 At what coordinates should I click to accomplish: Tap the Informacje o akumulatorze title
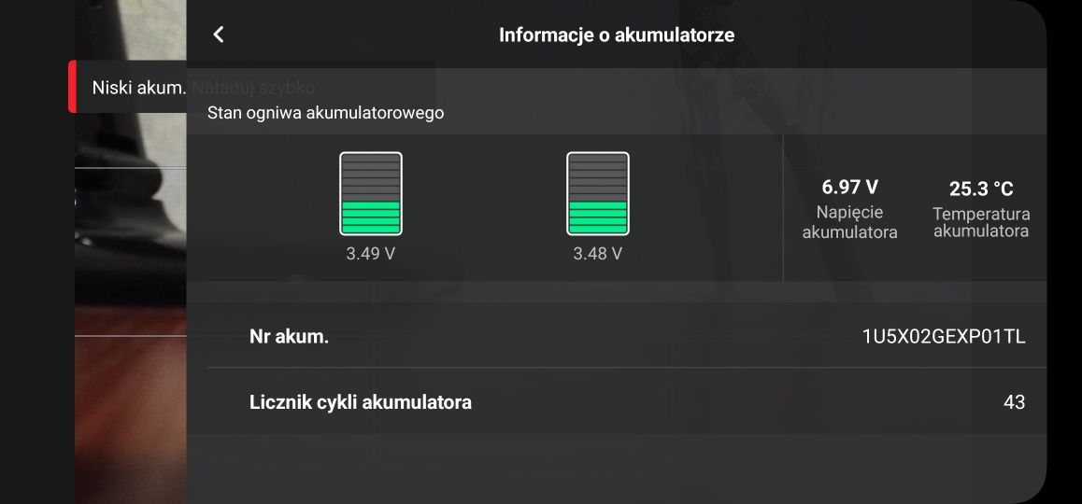(x=616, y=35)
